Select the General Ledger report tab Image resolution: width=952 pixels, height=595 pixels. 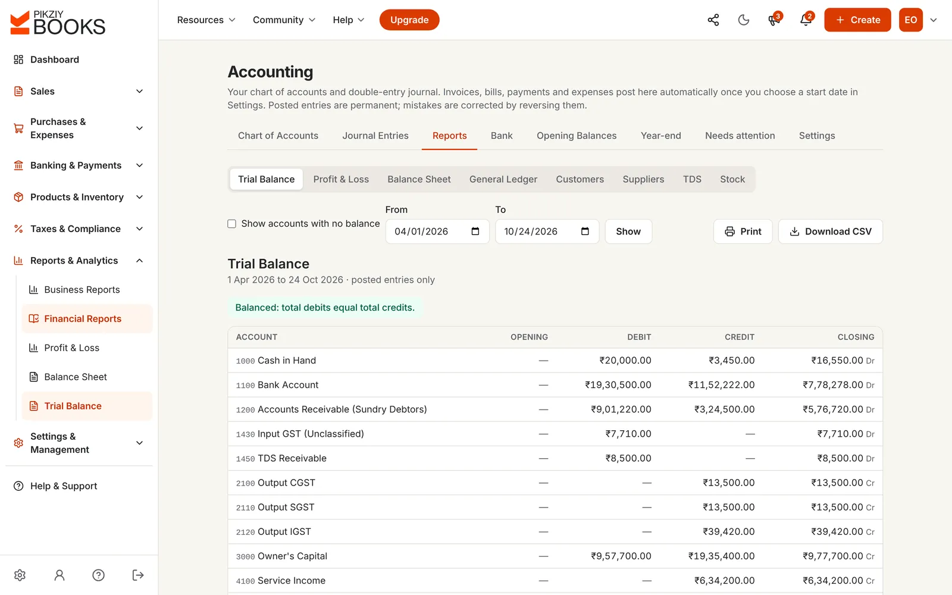(x=503, y=179)
